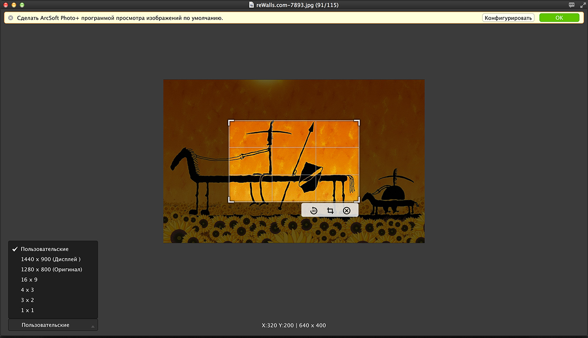This screenshot has width=588, height=338.
Task: Confirm with the green OK button
Action: click(x=559, y=18)
